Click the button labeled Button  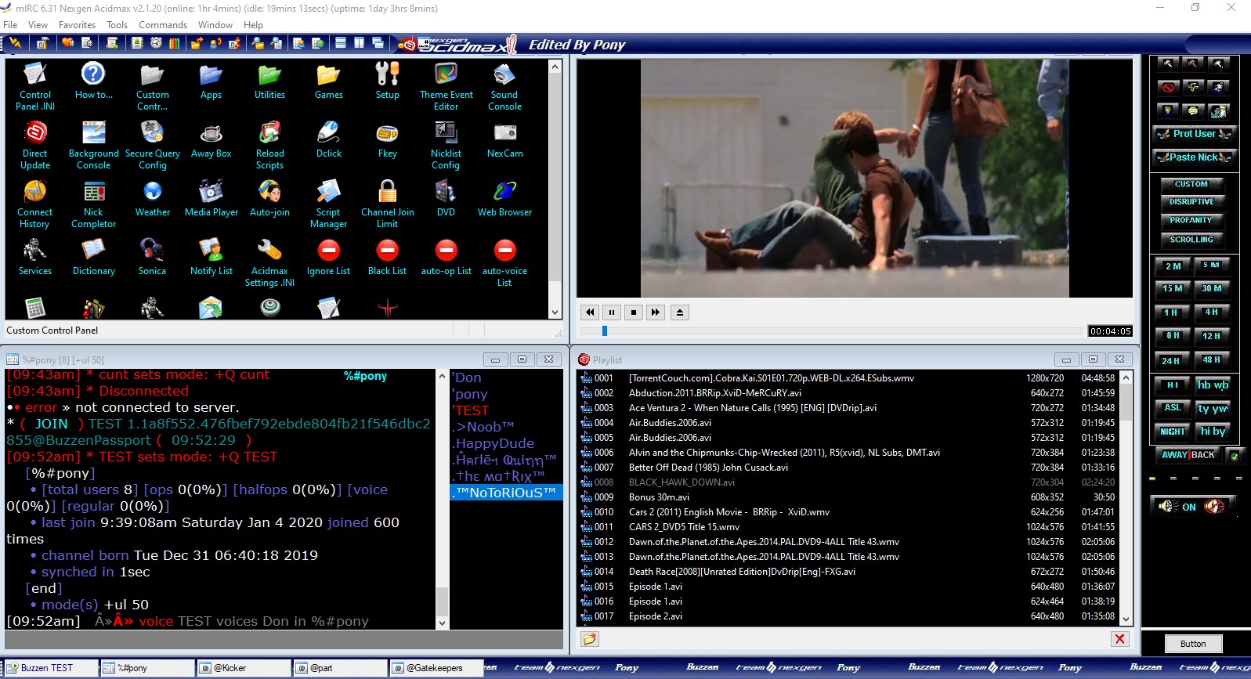pyautogui.click(x=1193, y=644)
